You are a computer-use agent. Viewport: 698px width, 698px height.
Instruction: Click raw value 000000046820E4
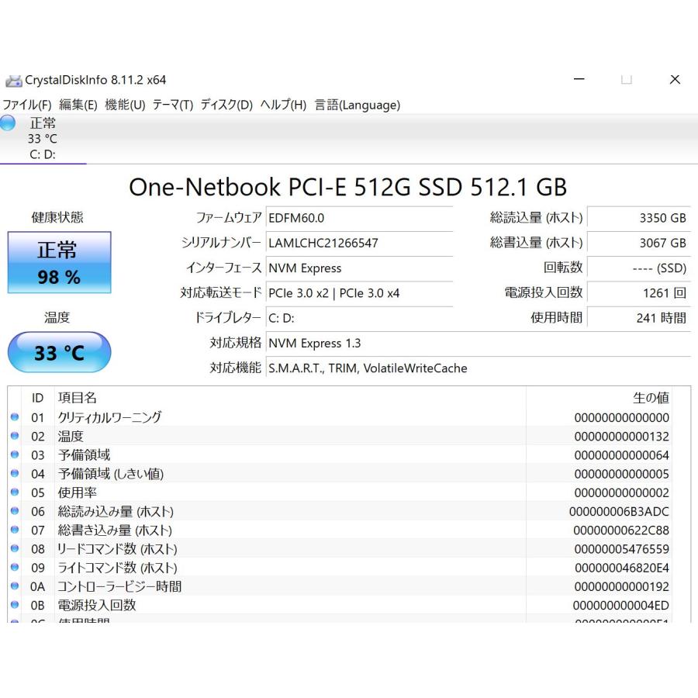(622, 568)
